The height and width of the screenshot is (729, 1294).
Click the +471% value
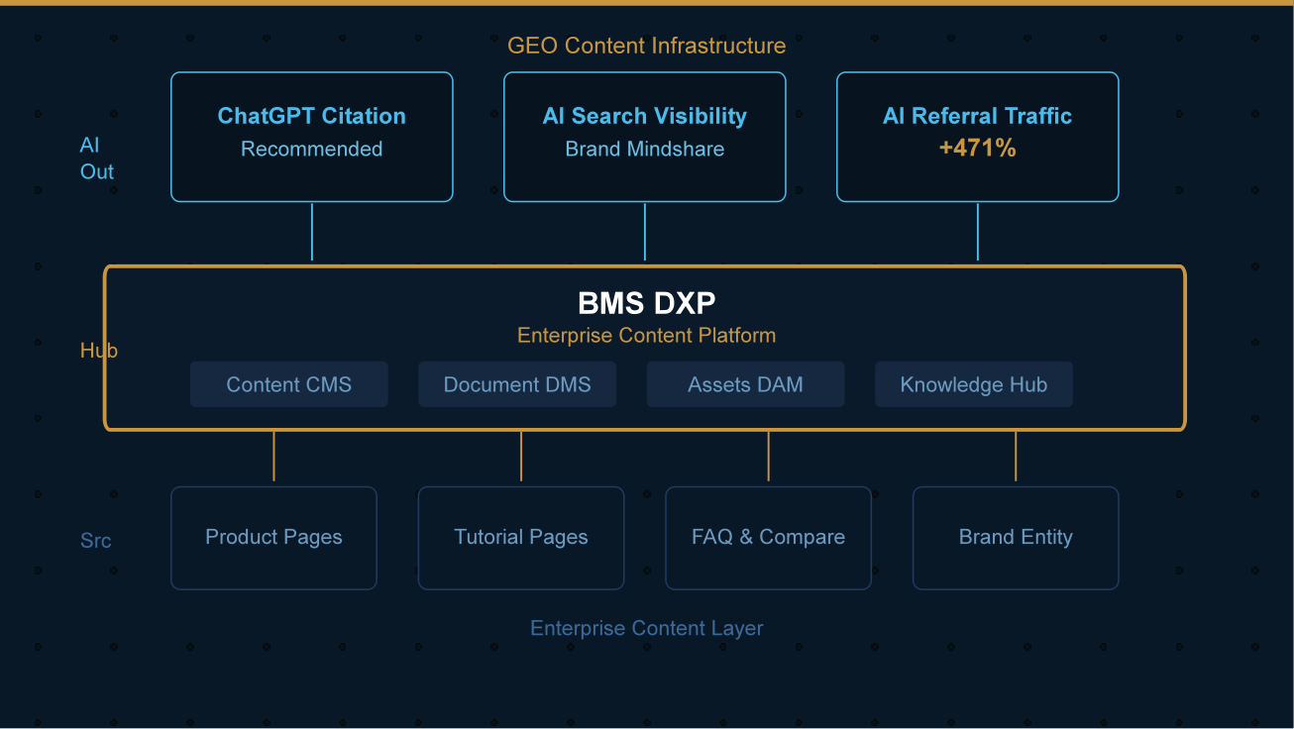coord(978,149)
